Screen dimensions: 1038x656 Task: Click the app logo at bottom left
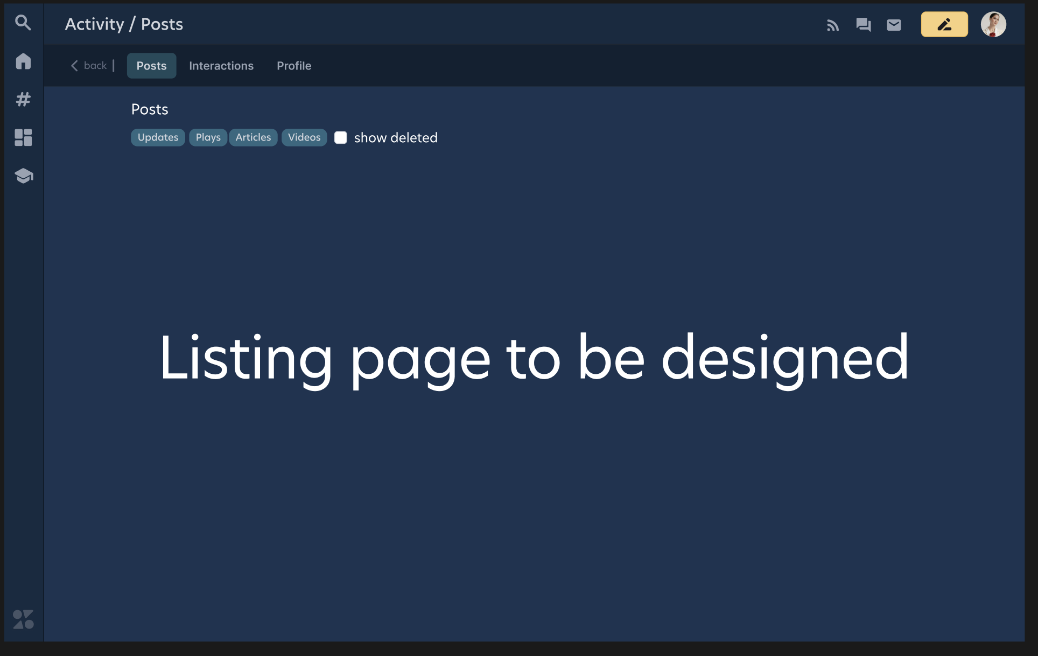pyautogui.click(x=23, y=620)
